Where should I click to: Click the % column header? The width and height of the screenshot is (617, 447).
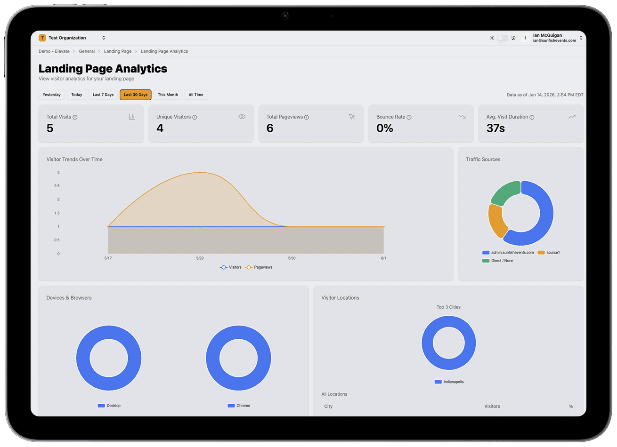571,407
